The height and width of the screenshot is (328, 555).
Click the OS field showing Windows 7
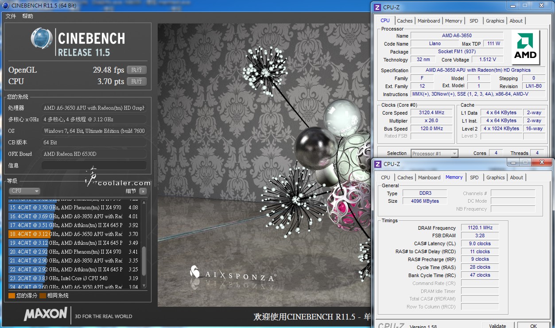coord(94,131)
